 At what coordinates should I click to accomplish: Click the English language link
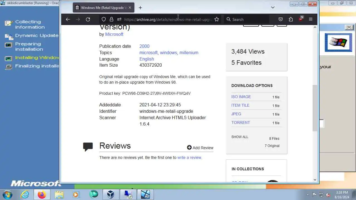147,59
